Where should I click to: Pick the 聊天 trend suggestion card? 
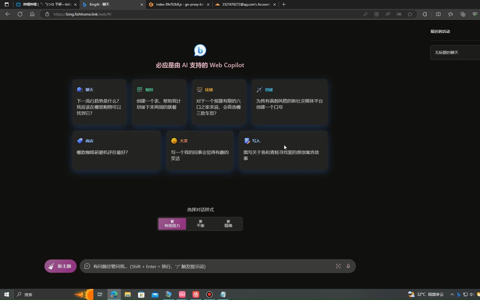click(x=99, y=102)
